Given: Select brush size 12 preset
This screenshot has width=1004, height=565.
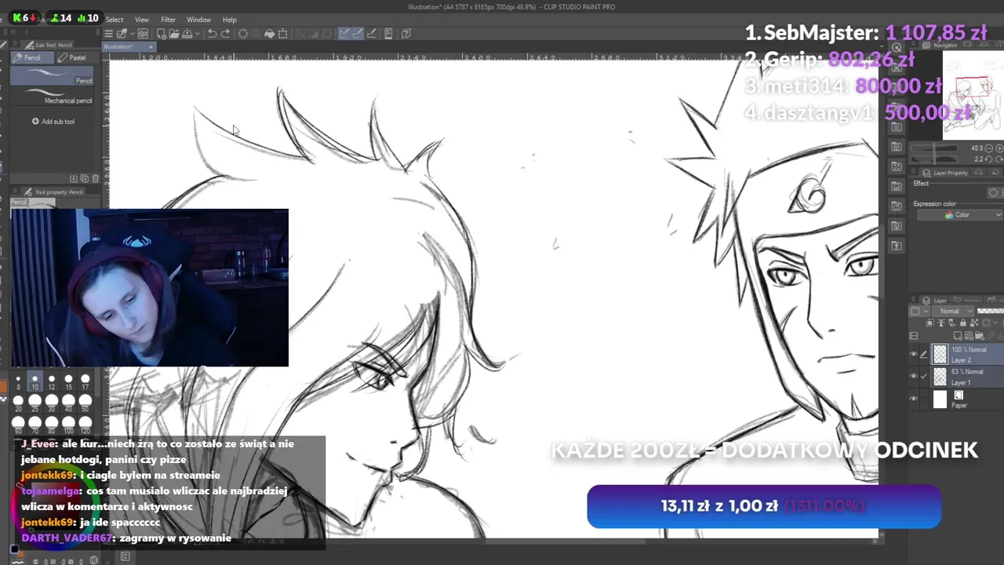Looking at the screenshot, I should click(x=52, y=381).
